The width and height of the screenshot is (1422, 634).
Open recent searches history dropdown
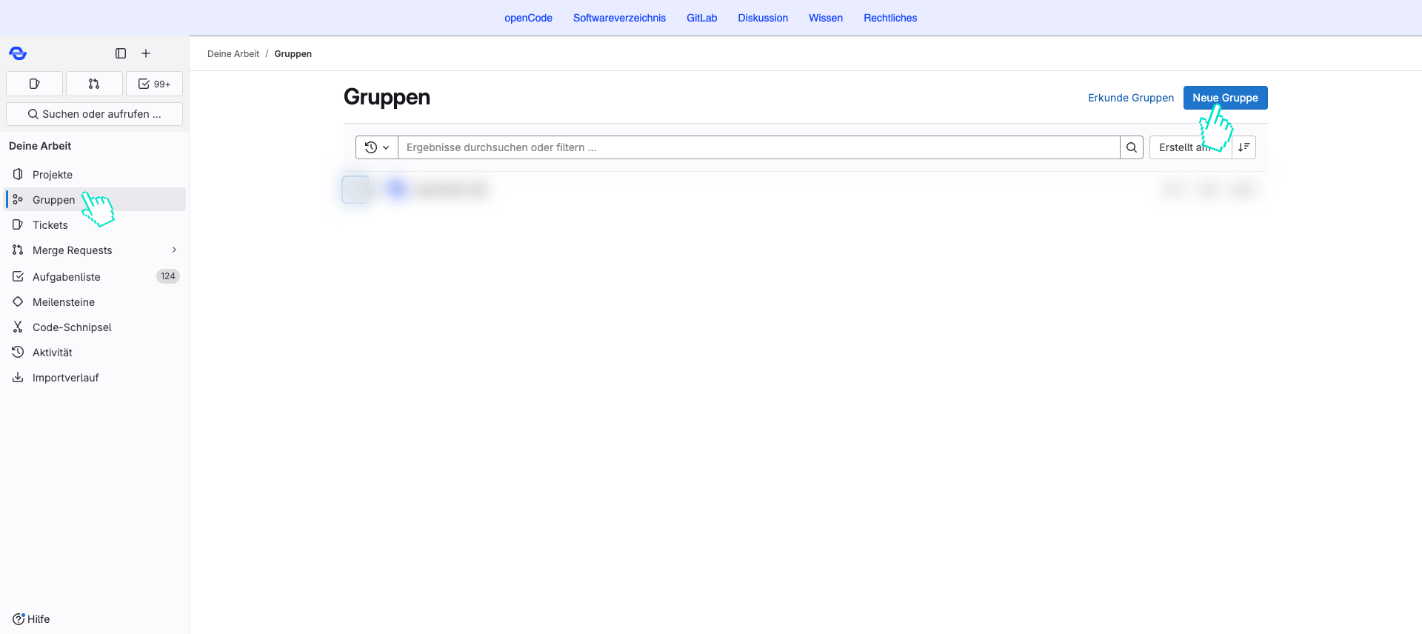377,147
